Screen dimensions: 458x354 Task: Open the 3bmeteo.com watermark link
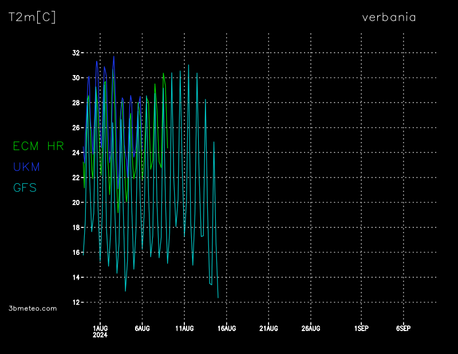click(33, 308)
